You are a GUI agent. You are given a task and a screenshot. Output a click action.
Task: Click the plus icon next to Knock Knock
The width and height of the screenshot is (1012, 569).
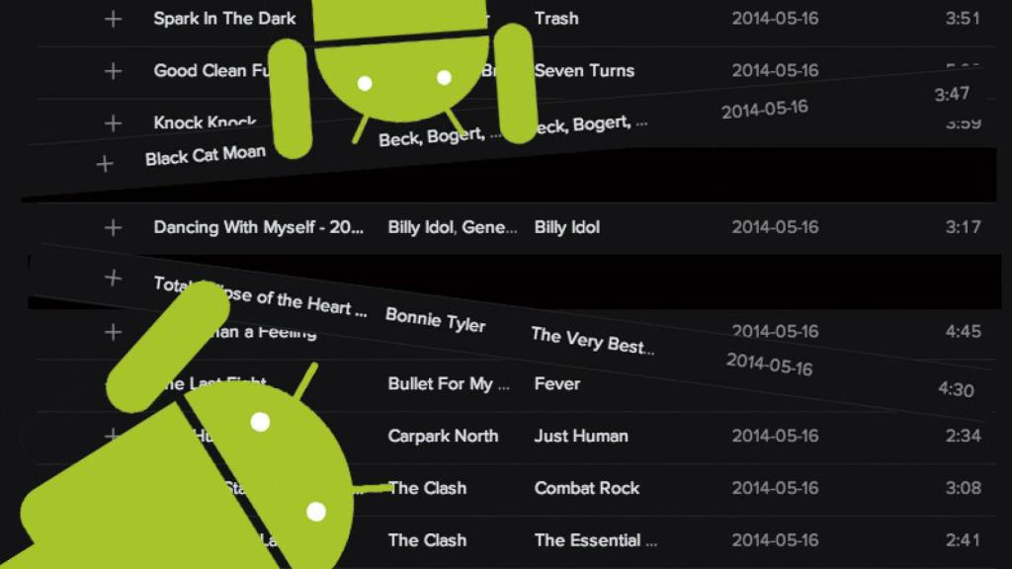click(x=113, y=123)
